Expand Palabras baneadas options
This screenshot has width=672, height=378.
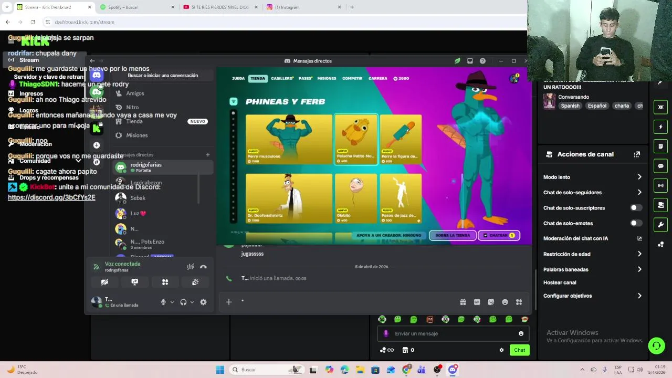[x=592, y=269]
